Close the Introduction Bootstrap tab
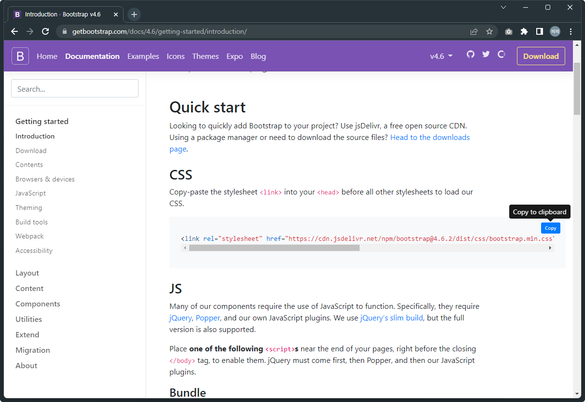This screenshot has height=402, width=585. (116, 14)
